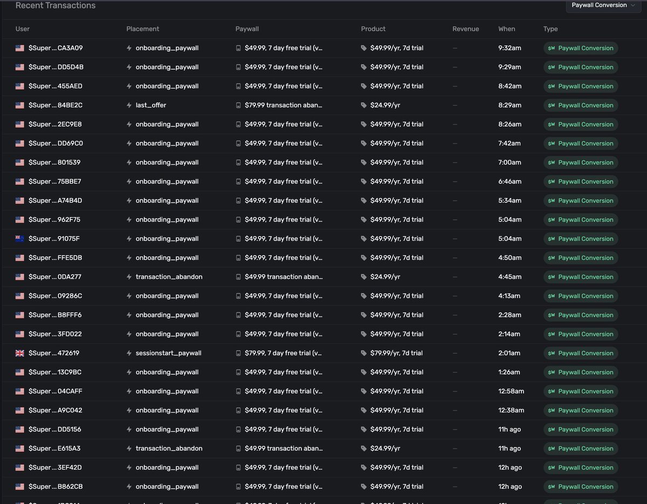Click the Paywall Conversion badge for 2:01am row
This screenshot has width=647, height=504.
pyautogui.click(x=581, y=353)
